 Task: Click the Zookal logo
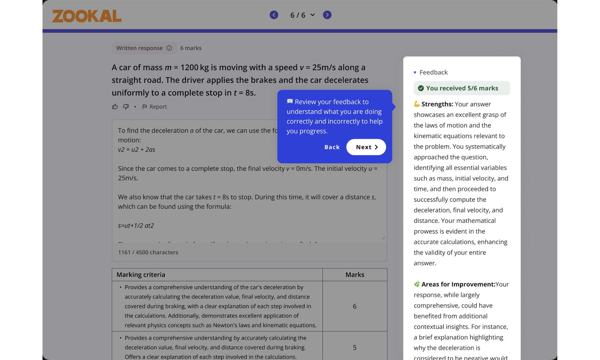[x=87, y=16]
